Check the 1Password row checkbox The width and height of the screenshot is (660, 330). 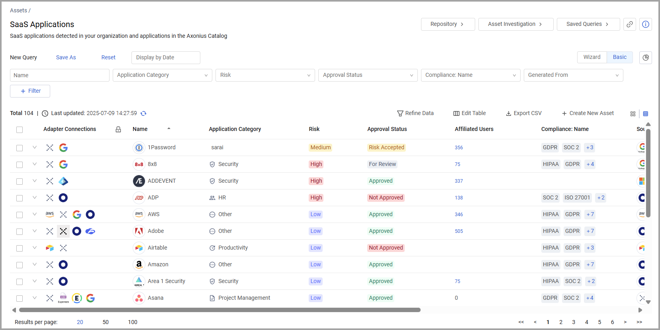click(x=20, y=148)
